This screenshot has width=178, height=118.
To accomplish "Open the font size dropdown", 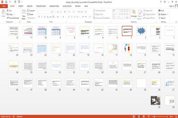I will [x=55, y=12].
